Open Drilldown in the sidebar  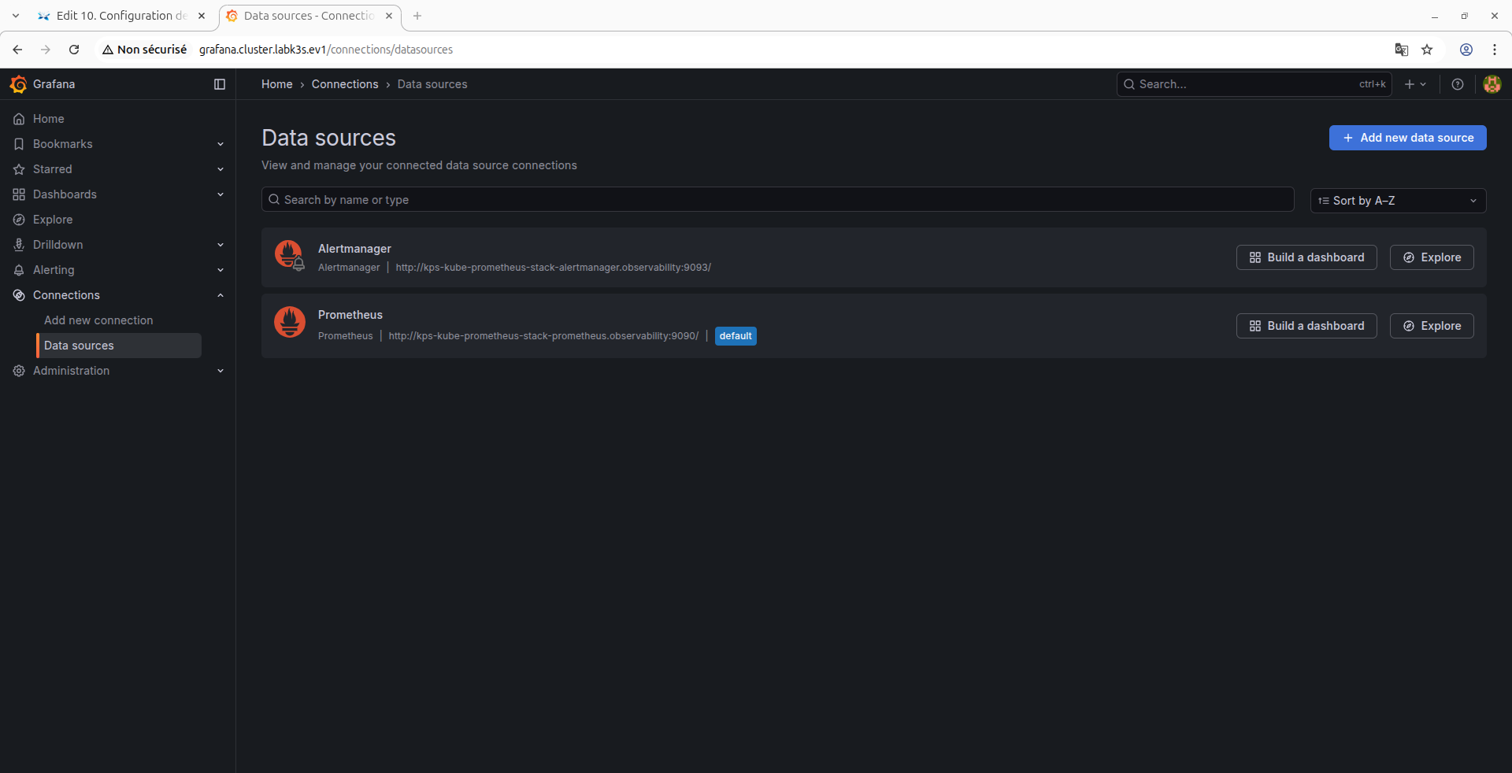click(x=58, y=245)
